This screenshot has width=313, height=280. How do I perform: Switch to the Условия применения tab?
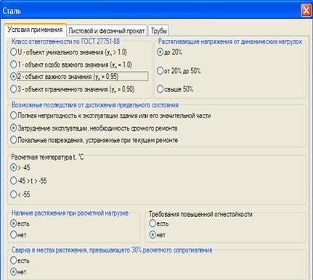[35, 30]
